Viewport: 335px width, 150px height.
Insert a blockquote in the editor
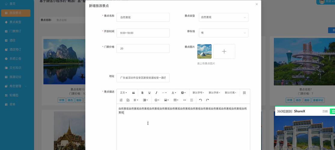[x=133, y=93]
